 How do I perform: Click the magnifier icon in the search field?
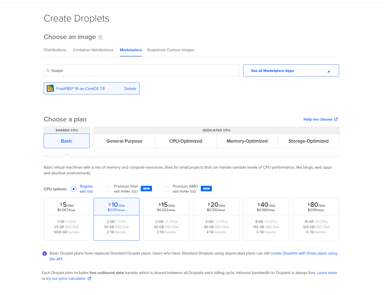48,71
